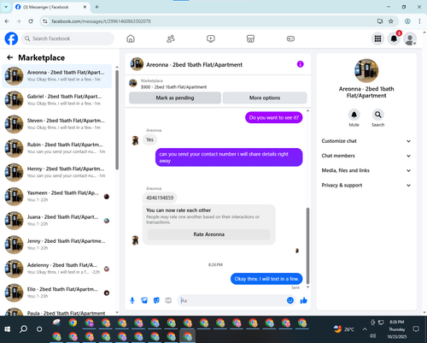427x343 pixels.
Task: Expand Chat members section
Action: point(366,156)
